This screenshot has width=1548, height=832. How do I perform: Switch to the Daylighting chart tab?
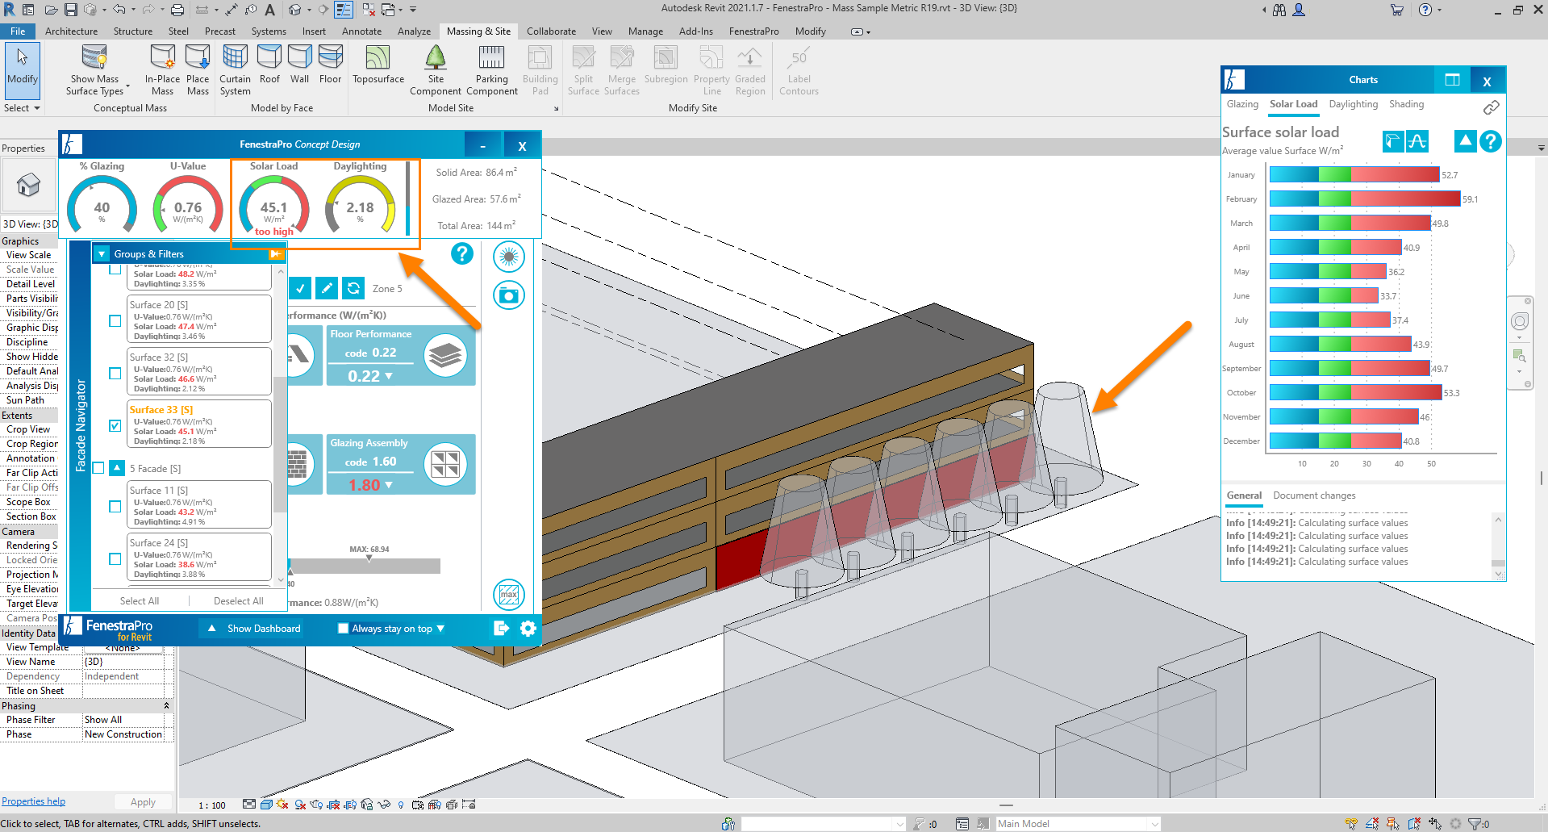click(x=1353, y=104)
